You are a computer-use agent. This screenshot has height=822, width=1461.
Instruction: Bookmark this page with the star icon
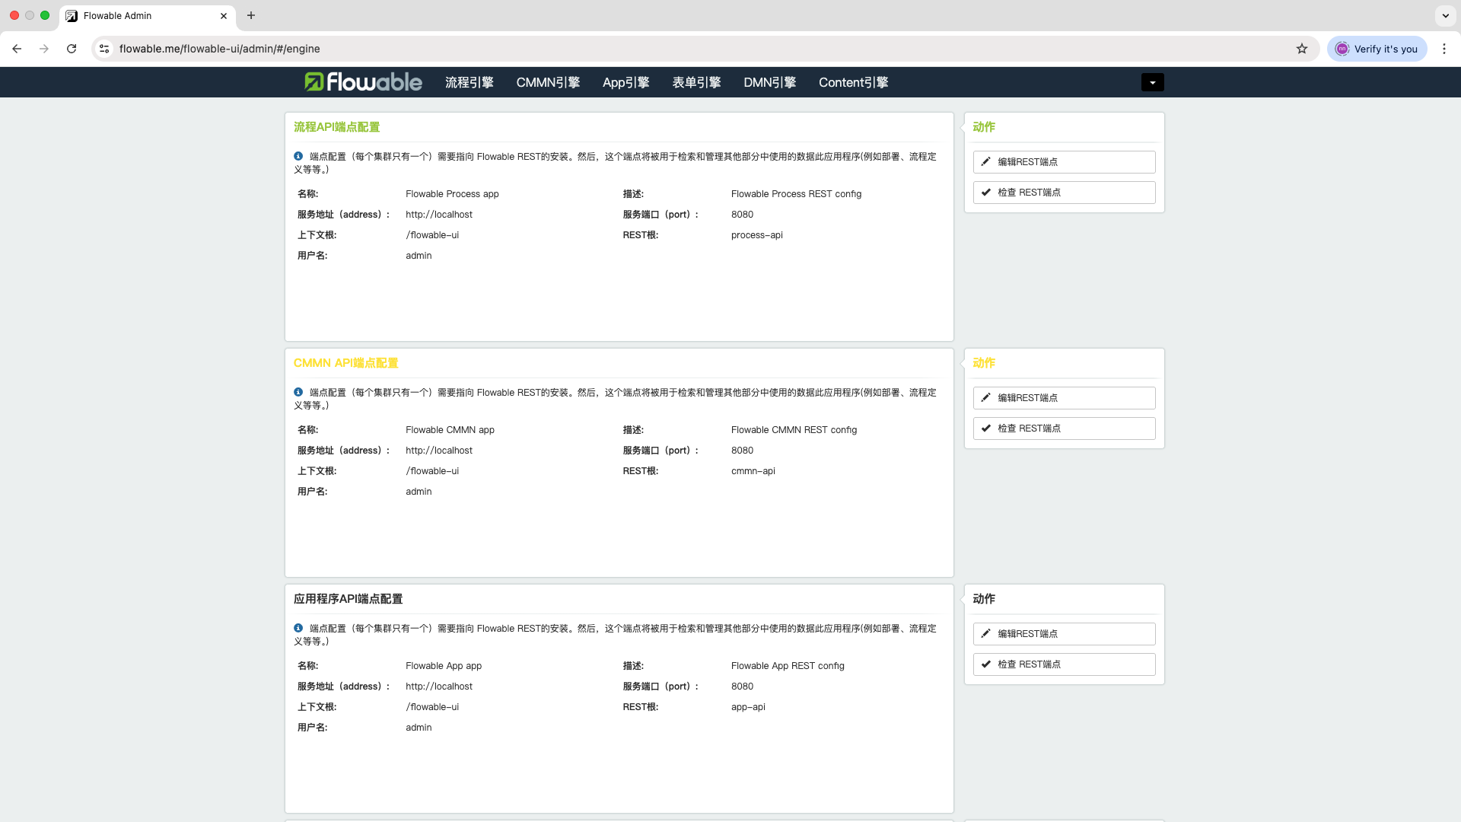pyautogui.click(x=1302, y=49)
